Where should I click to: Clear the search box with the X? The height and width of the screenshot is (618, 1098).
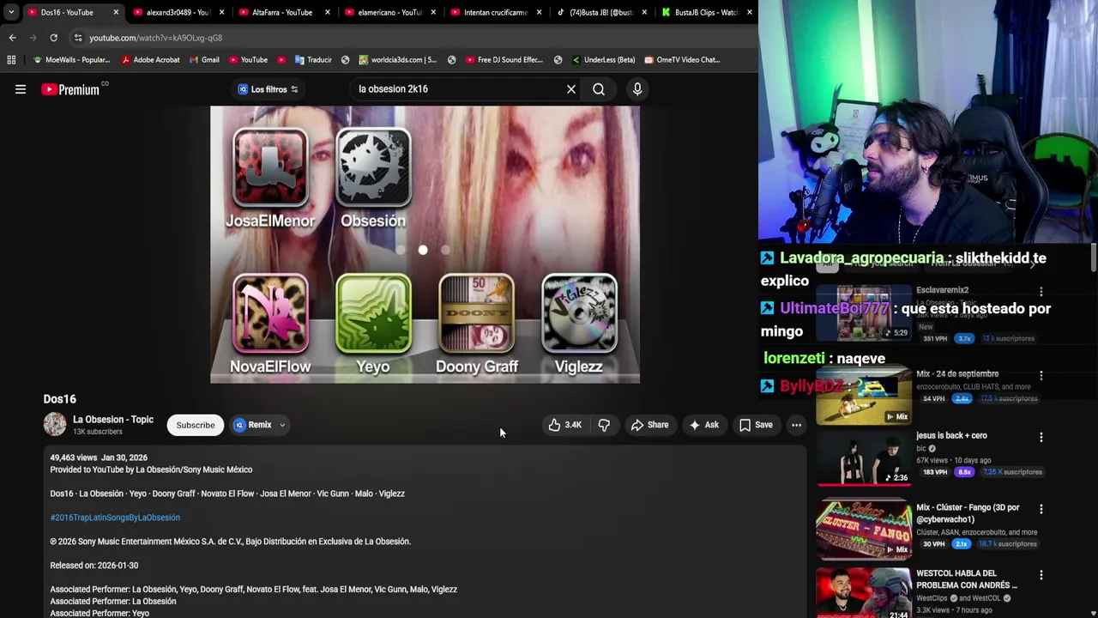click(571, 89)
